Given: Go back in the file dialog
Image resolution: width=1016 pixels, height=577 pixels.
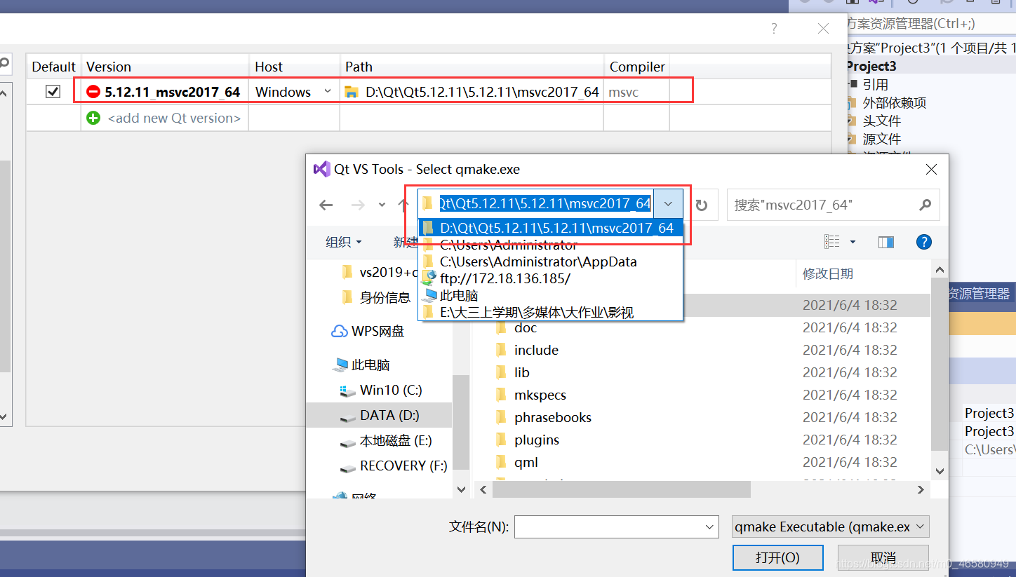Looking at the screenshot, I should click(x=326, y=205).
